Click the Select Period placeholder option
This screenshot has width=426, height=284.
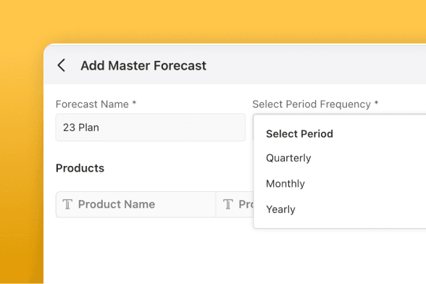[299, 134]
